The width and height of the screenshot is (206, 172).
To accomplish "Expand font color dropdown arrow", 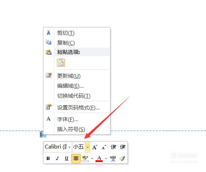I will coord(106,158).
